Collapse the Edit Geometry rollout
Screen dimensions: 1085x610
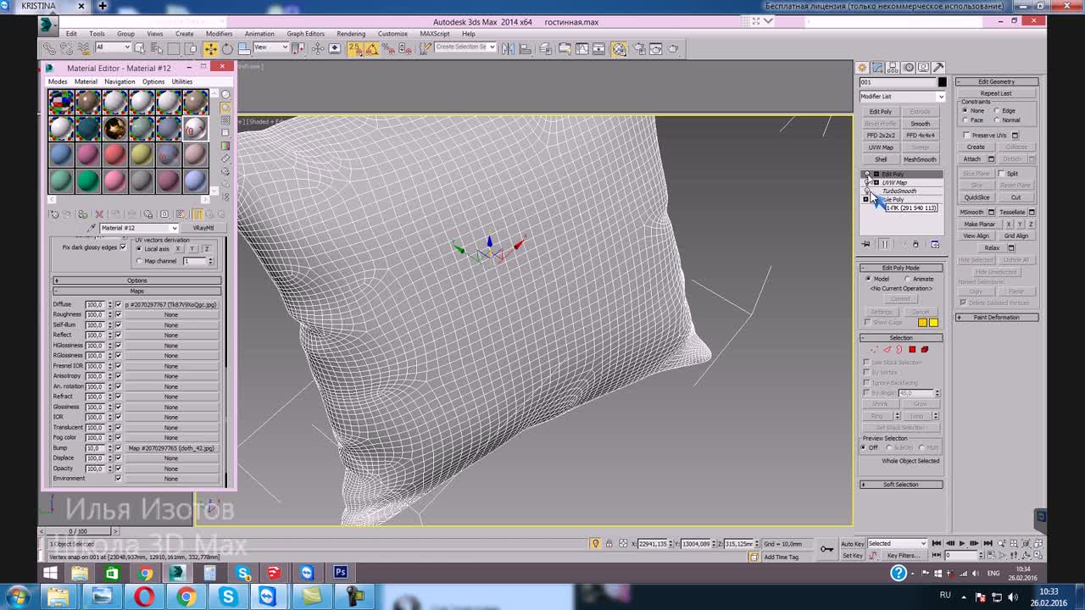pos(997,82)
